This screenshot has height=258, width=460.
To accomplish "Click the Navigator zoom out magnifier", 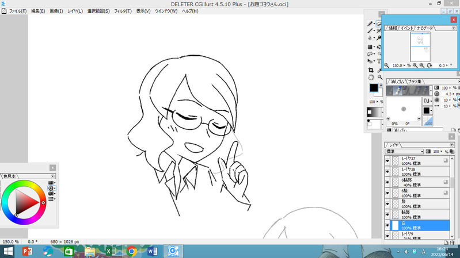I will (x=415, y=66).
